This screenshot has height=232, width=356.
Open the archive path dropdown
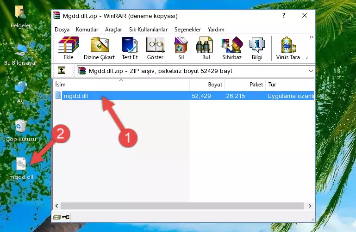click(x=311, y=71)
